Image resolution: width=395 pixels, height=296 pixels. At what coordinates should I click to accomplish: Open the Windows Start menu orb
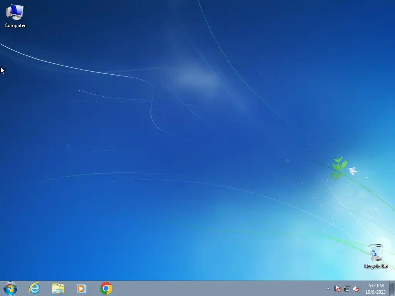click(x=10, y=288)
